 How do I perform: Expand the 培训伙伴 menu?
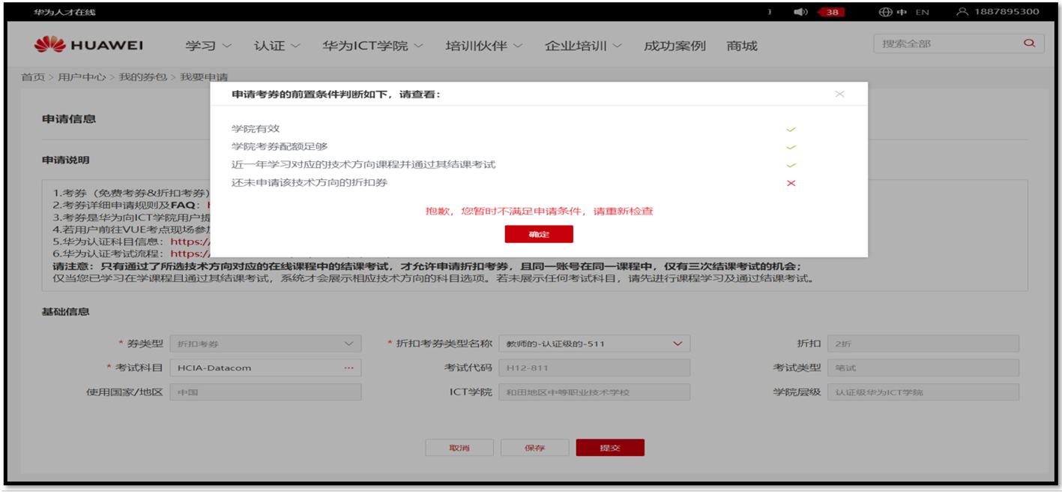coord(483,46)
